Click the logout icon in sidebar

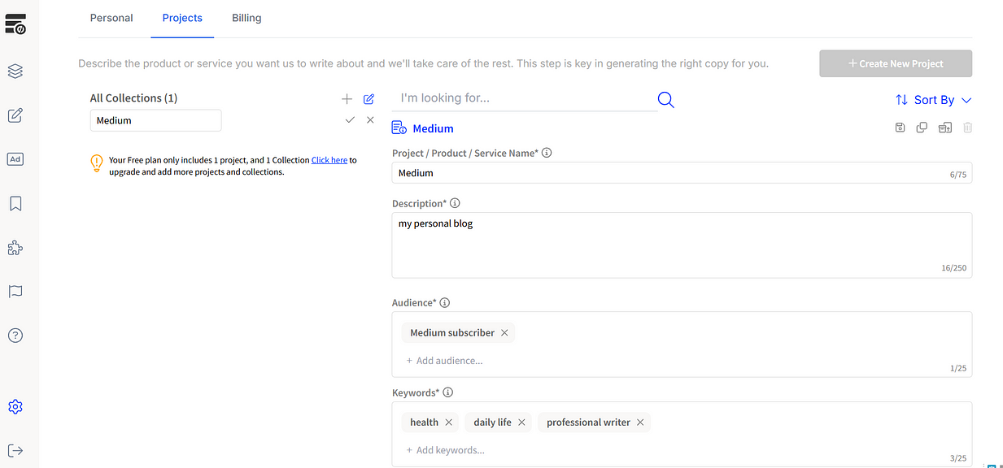tap(15, 451)
